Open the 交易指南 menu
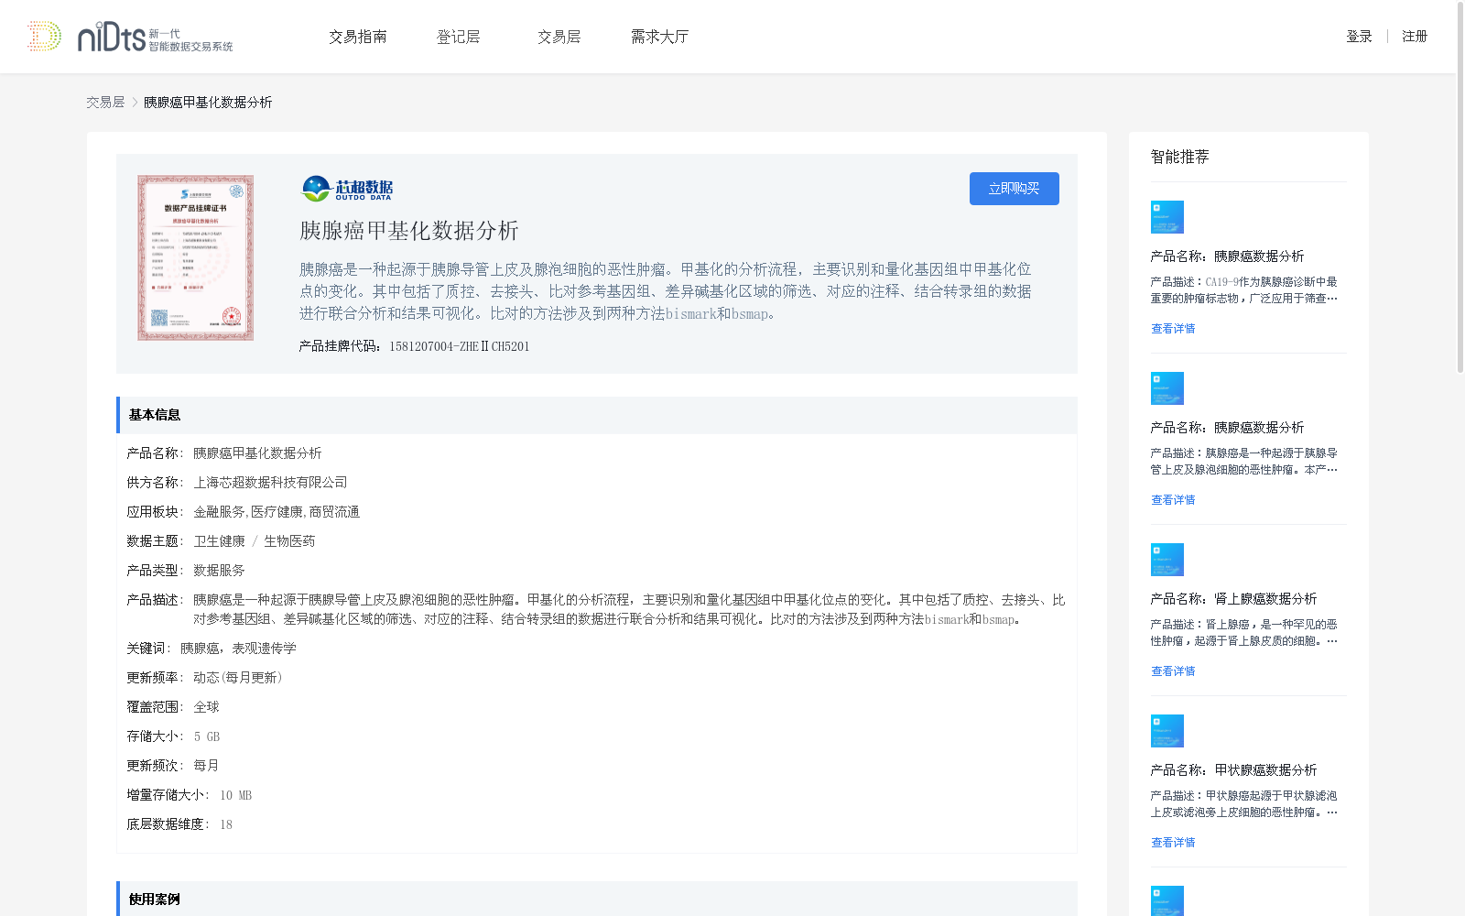Screen dimensions: 1465x916 point(358,37)
